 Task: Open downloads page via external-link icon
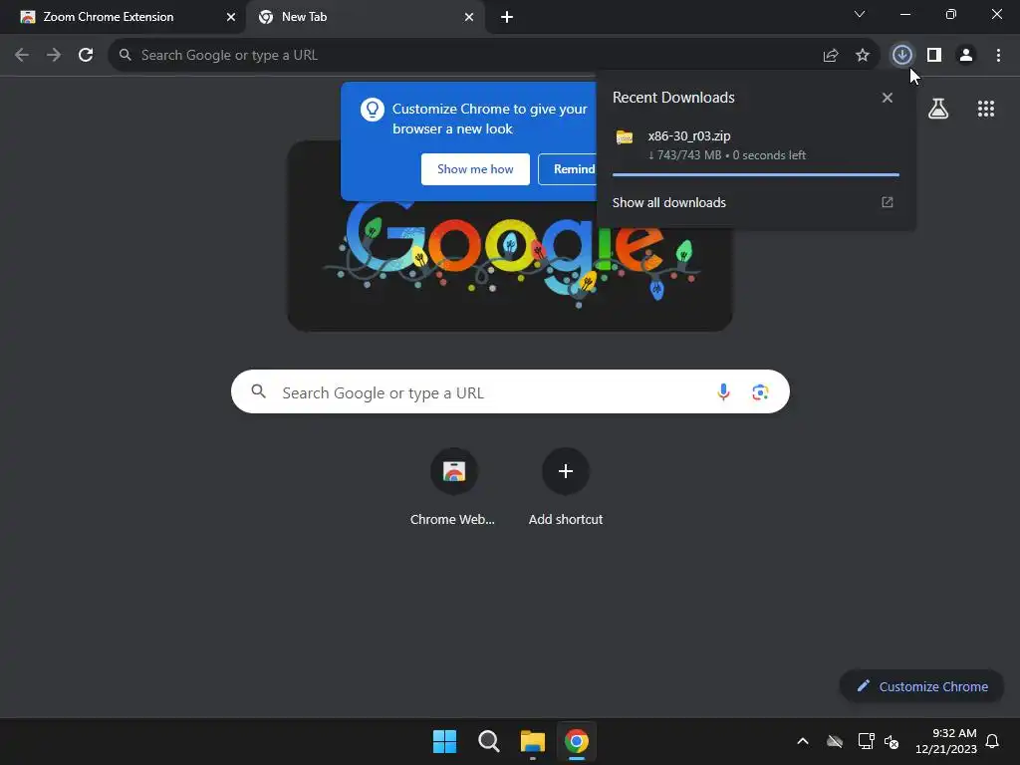(888, 202)
